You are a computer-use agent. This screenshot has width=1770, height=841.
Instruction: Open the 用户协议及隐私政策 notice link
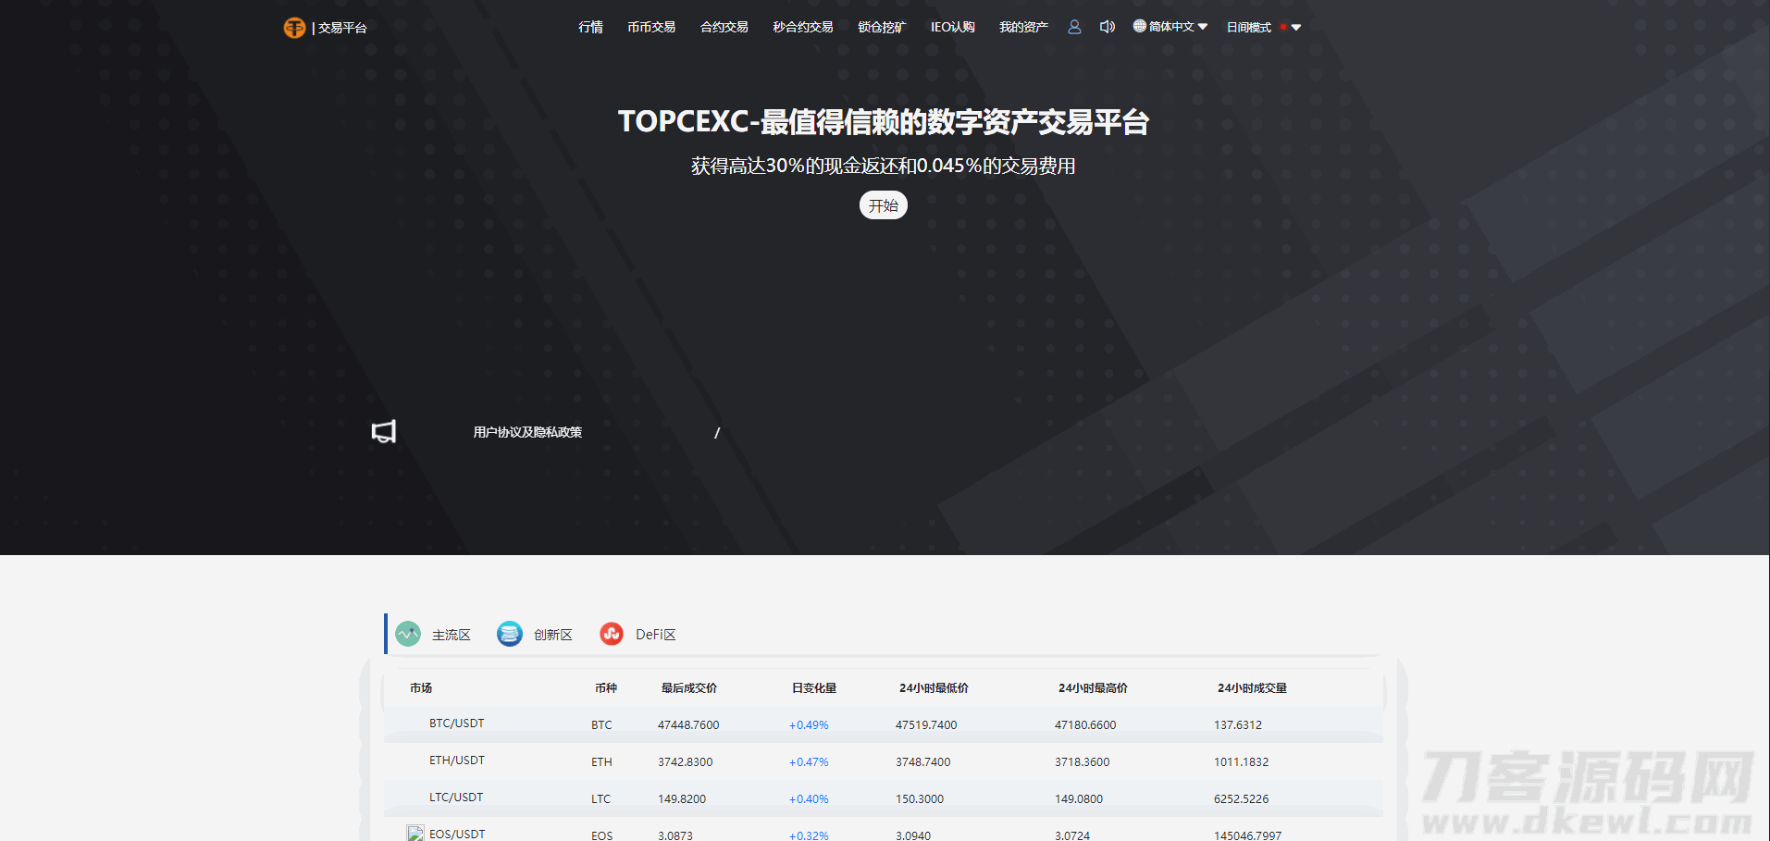click(x=527, y=432)
